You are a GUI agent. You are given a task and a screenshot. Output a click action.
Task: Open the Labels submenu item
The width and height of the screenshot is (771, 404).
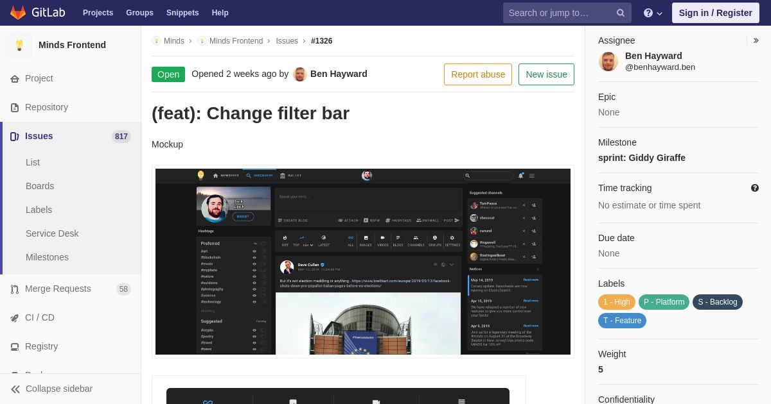click(39, 210)
